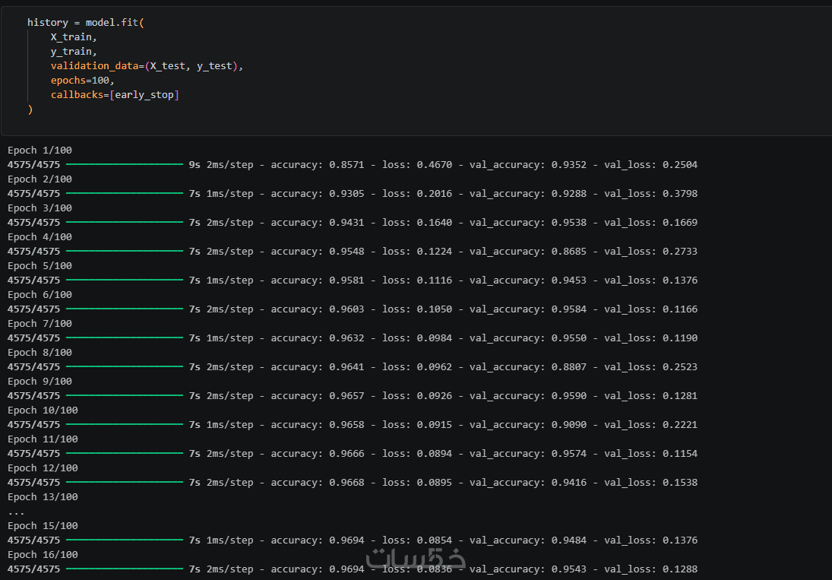Click the Khamsat watermark logo

tap(416, 556)
